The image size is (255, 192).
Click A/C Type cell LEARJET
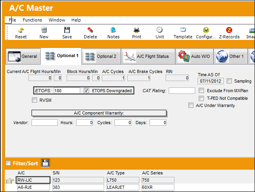(x=123, y=187)
